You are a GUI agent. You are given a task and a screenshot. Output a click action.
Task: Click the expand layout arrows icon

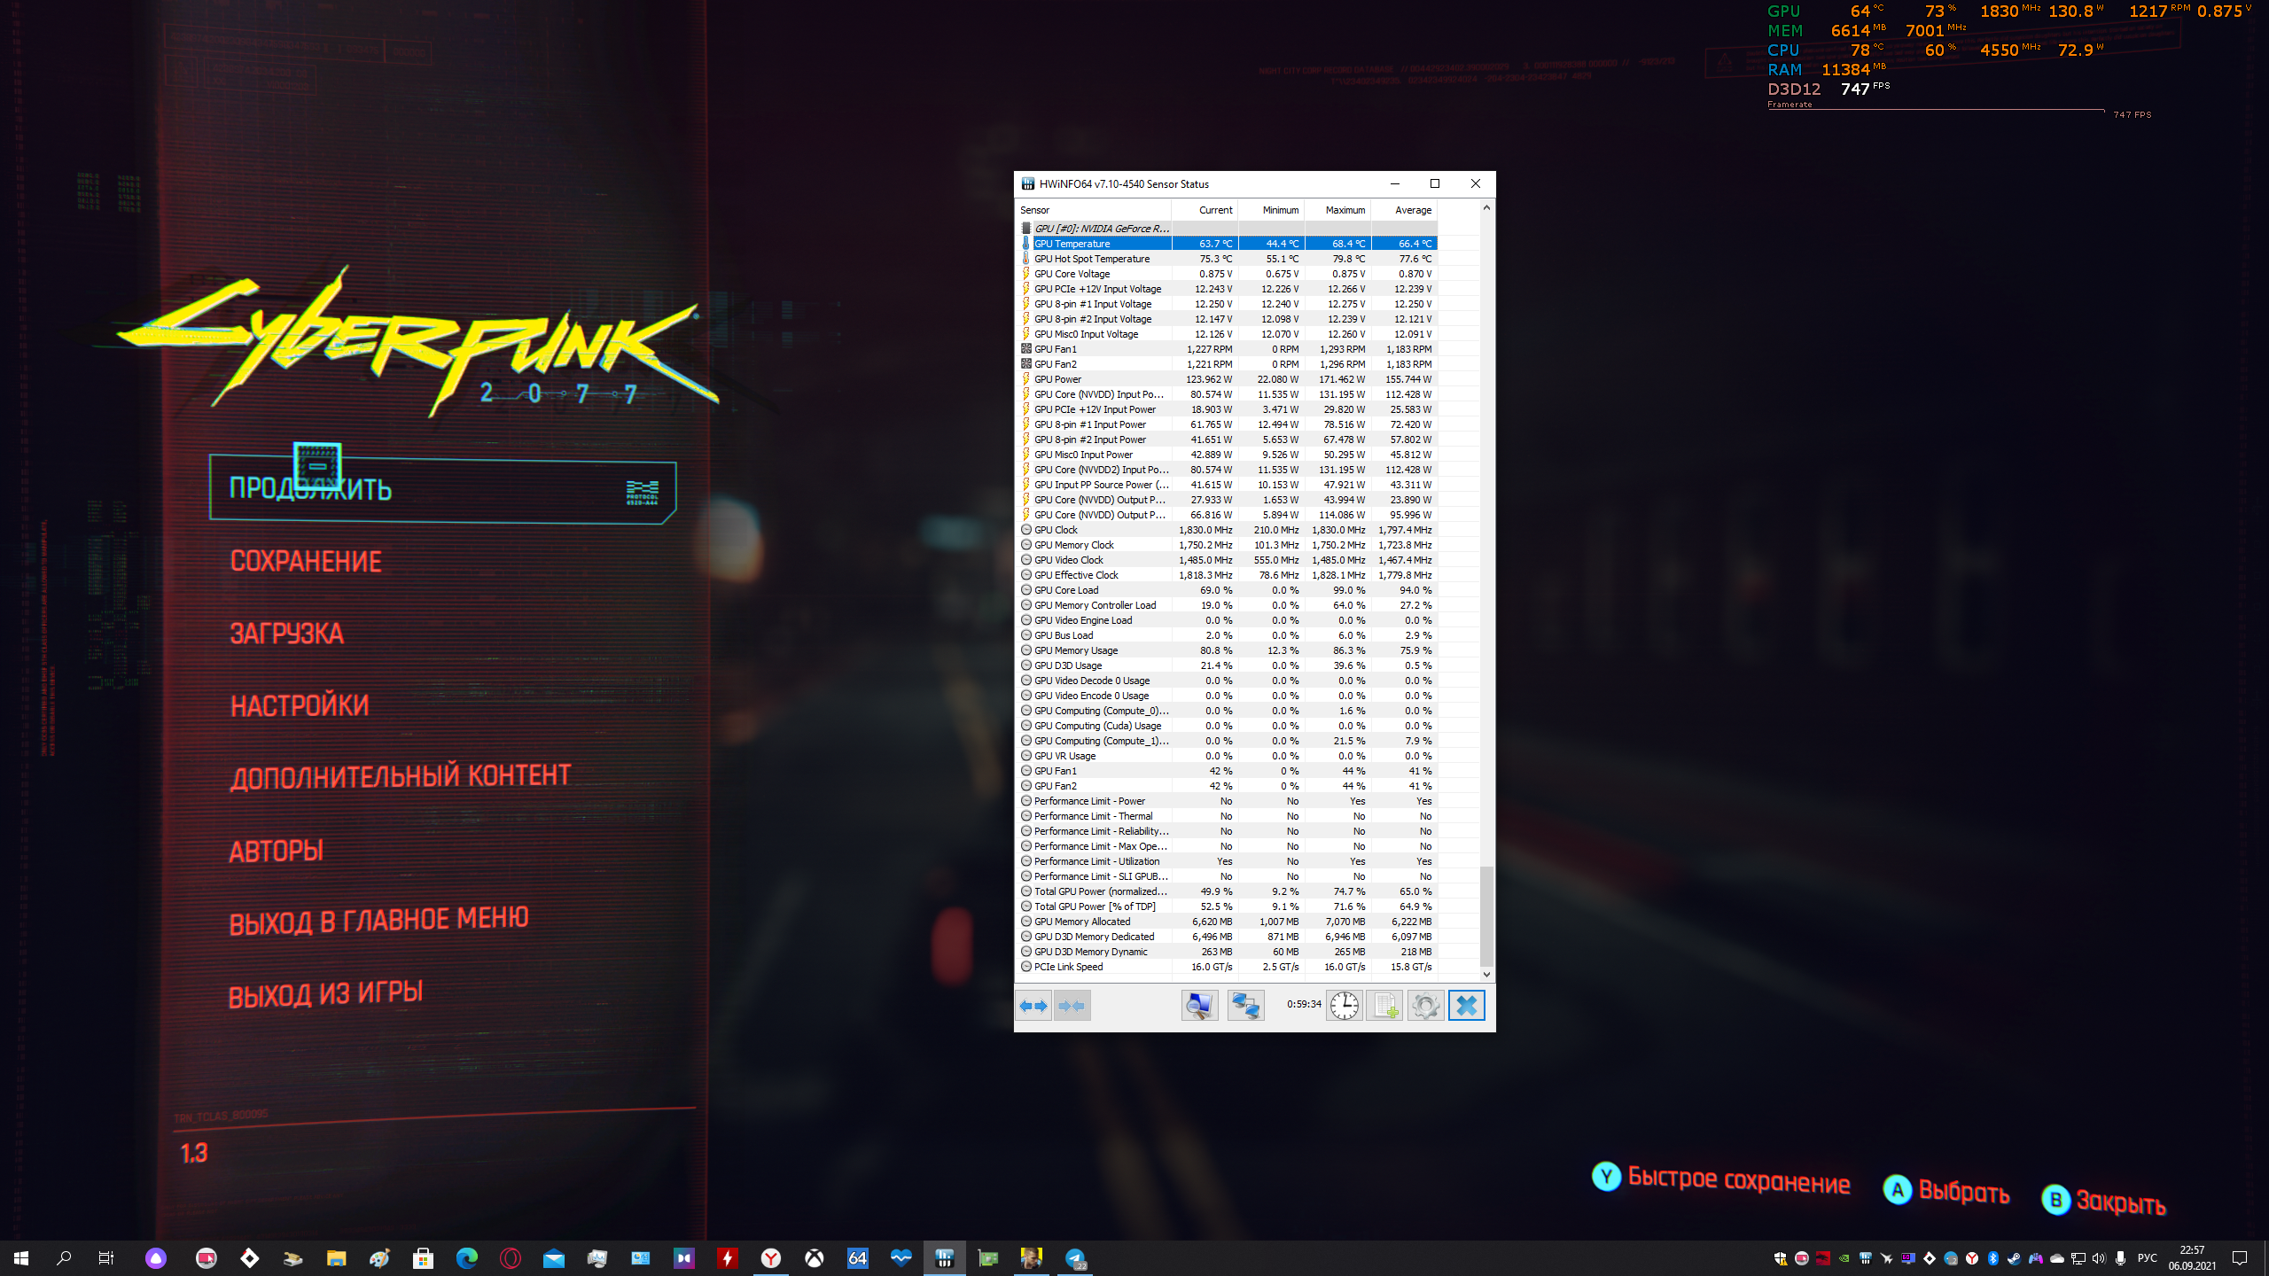point(1033,1006)
